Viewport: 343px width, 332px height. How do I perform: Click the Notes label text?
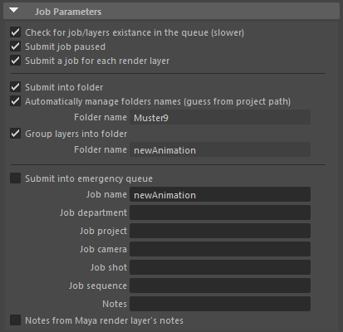click(x=115, y=304)
